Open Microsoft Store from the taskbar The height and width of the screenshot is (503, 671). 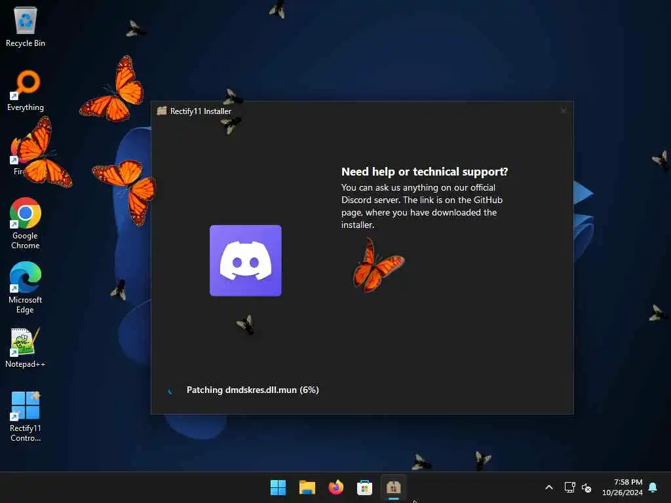tap(364, 487)
